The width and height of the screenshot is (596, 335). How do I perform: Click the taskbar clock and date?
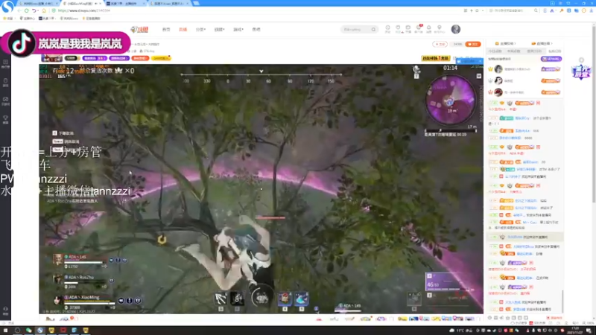pyautogui.click(x=576, y=331)
